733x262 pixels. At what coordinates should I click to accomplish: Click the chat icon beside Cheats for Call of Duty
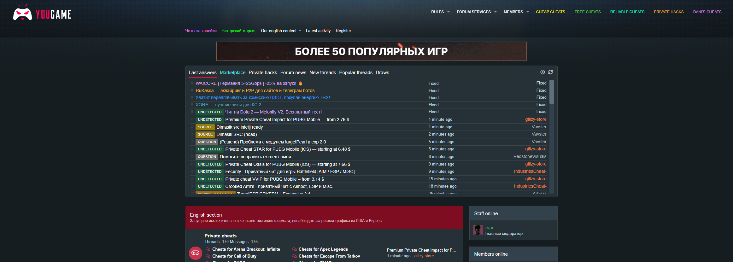point(208,256)
